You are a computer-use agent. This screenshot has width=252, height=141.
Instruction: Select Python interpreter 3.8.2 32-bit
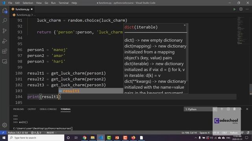click(x=18, y=133)
